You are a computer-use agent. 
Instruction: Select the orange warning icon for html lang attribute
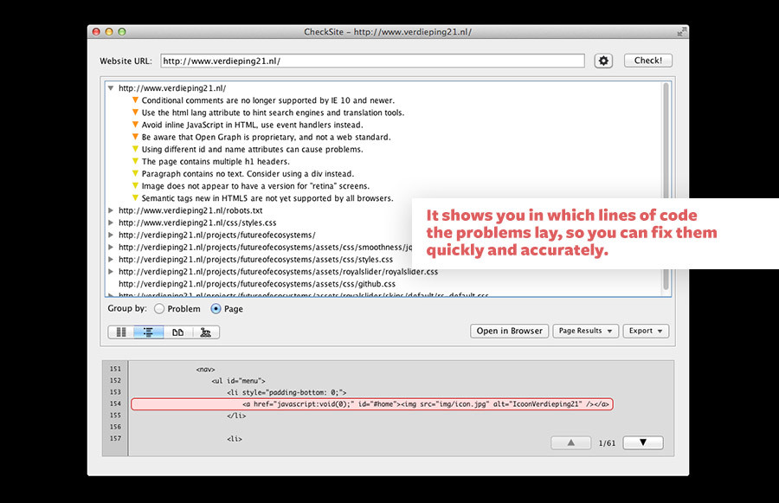(x=135, y=113)
